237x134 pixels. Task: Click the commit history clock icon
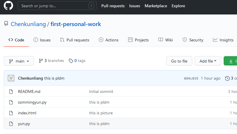[x=227, y=78]
